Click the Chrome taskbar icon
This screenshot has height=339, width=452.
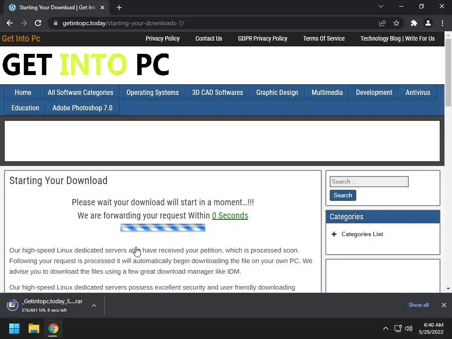[x=53, y=328]
